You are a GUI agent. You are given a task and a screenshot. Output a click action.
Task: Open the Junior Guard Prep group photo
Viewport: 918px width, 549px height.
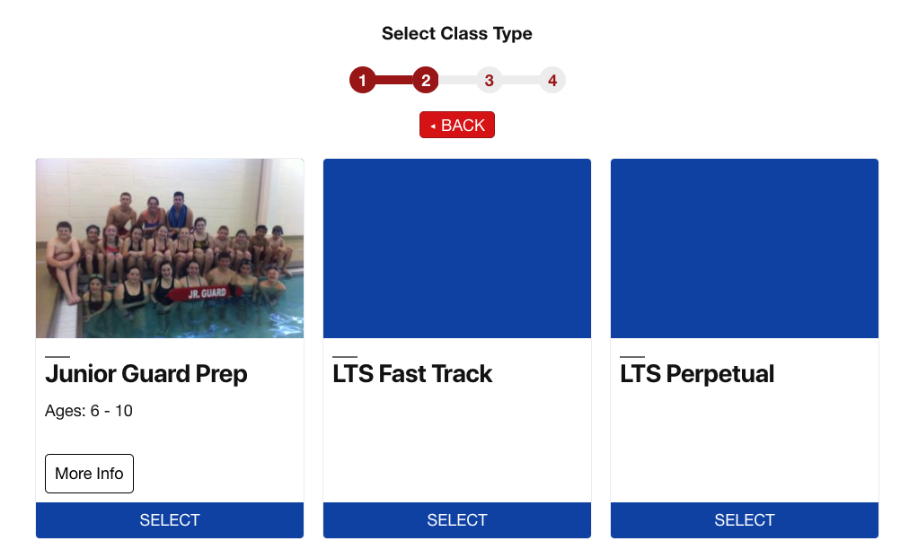click(170, 248)
